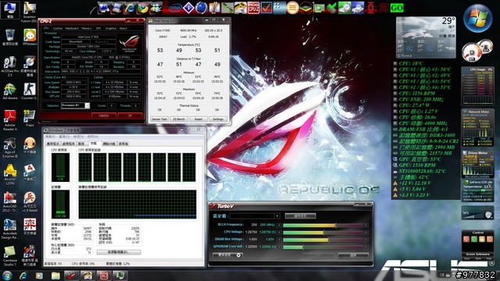The height and width of the screenshot is (281, 500).
Task: Click the red Pi icon in the top dock
Action: coord(384,8)
